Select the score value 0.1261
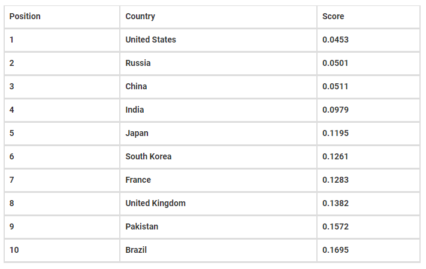 336,156
